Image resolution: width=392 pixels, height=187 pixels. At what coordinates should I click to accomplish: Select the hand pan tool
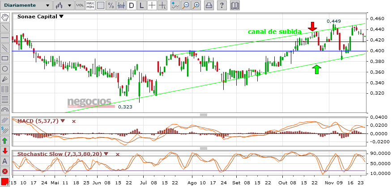[5, 17]
